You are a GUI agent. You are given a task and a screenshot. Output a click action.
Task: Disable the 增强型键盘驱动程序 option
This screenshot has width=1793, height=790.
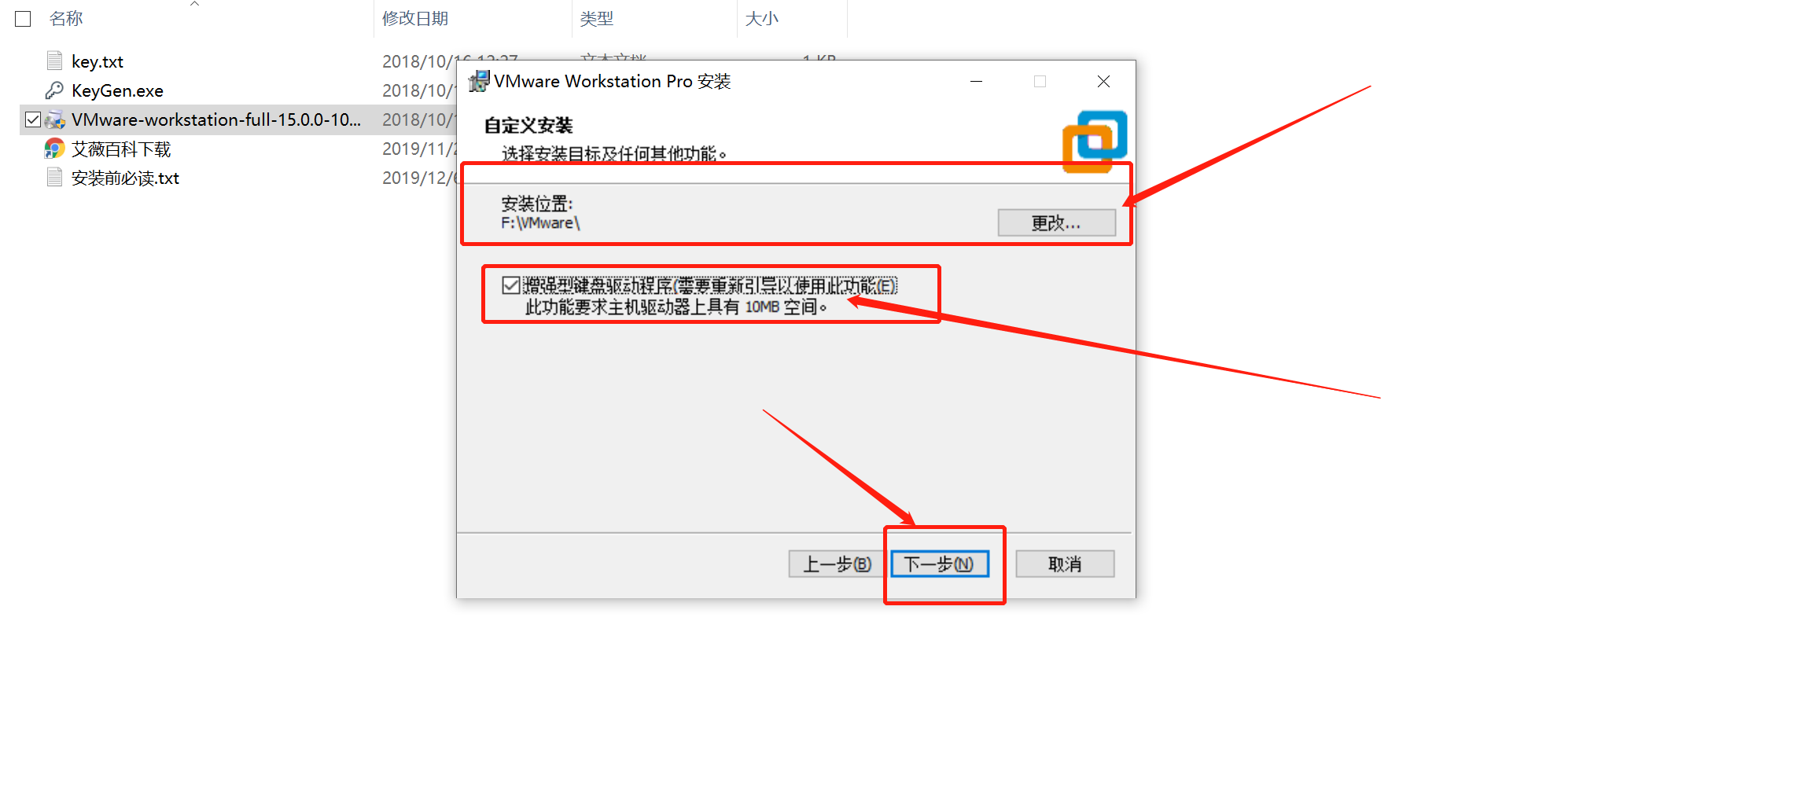[512, 286]
